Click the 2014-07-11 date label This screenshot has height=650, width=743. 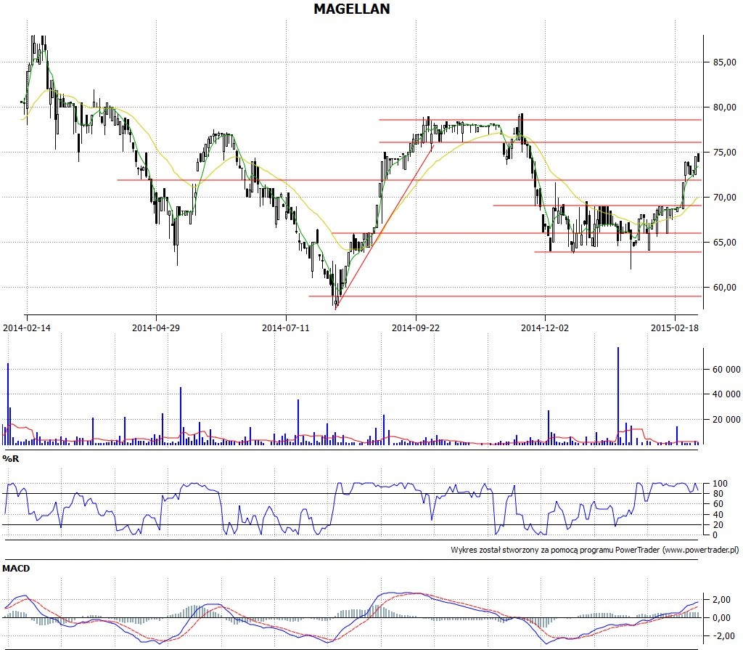pos(286,328)
